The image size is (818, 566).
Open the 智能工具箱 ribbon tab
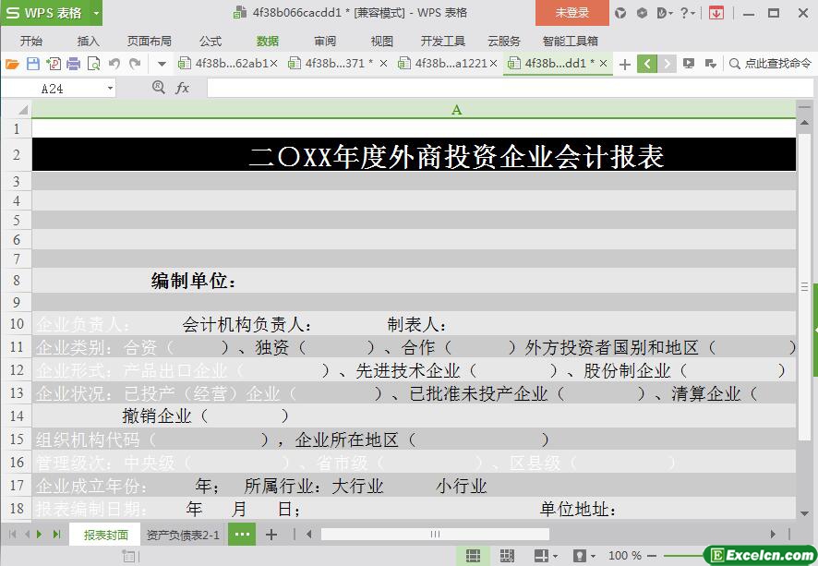pos(571,42)
